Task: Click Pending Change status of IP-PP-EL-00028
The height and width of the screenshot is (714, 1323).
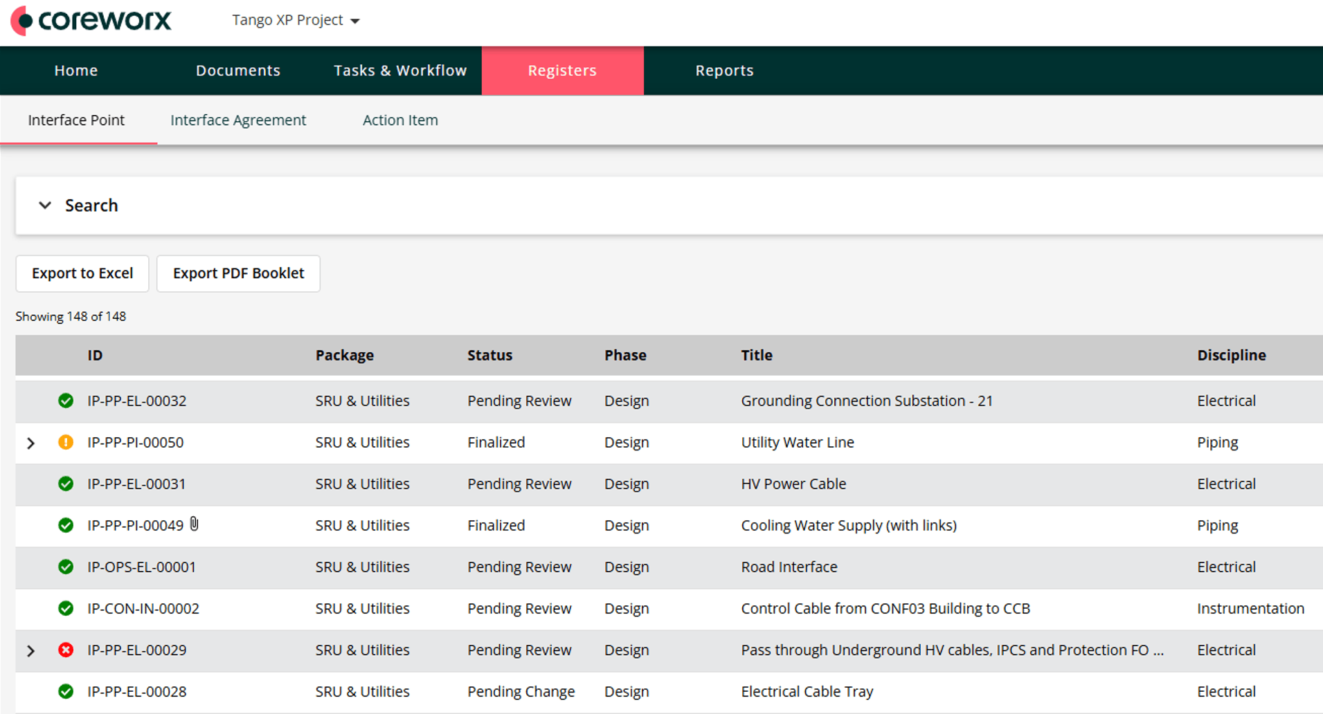Action: pos(521,691)
